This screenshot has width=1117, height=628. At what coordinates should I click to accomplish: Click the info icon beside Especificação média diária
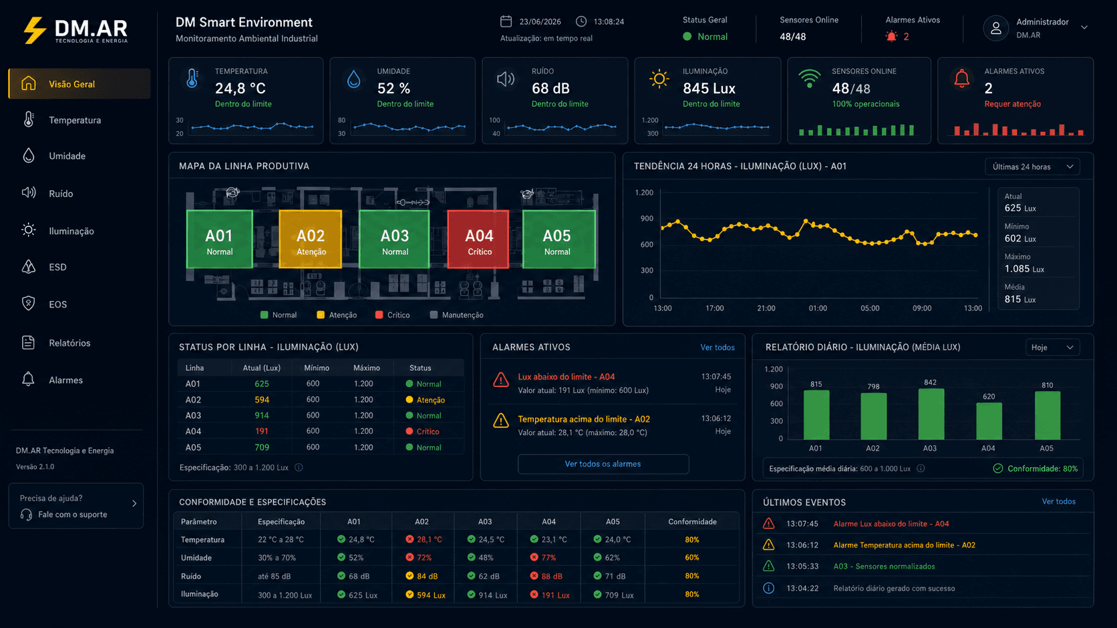tap(921, 468)
